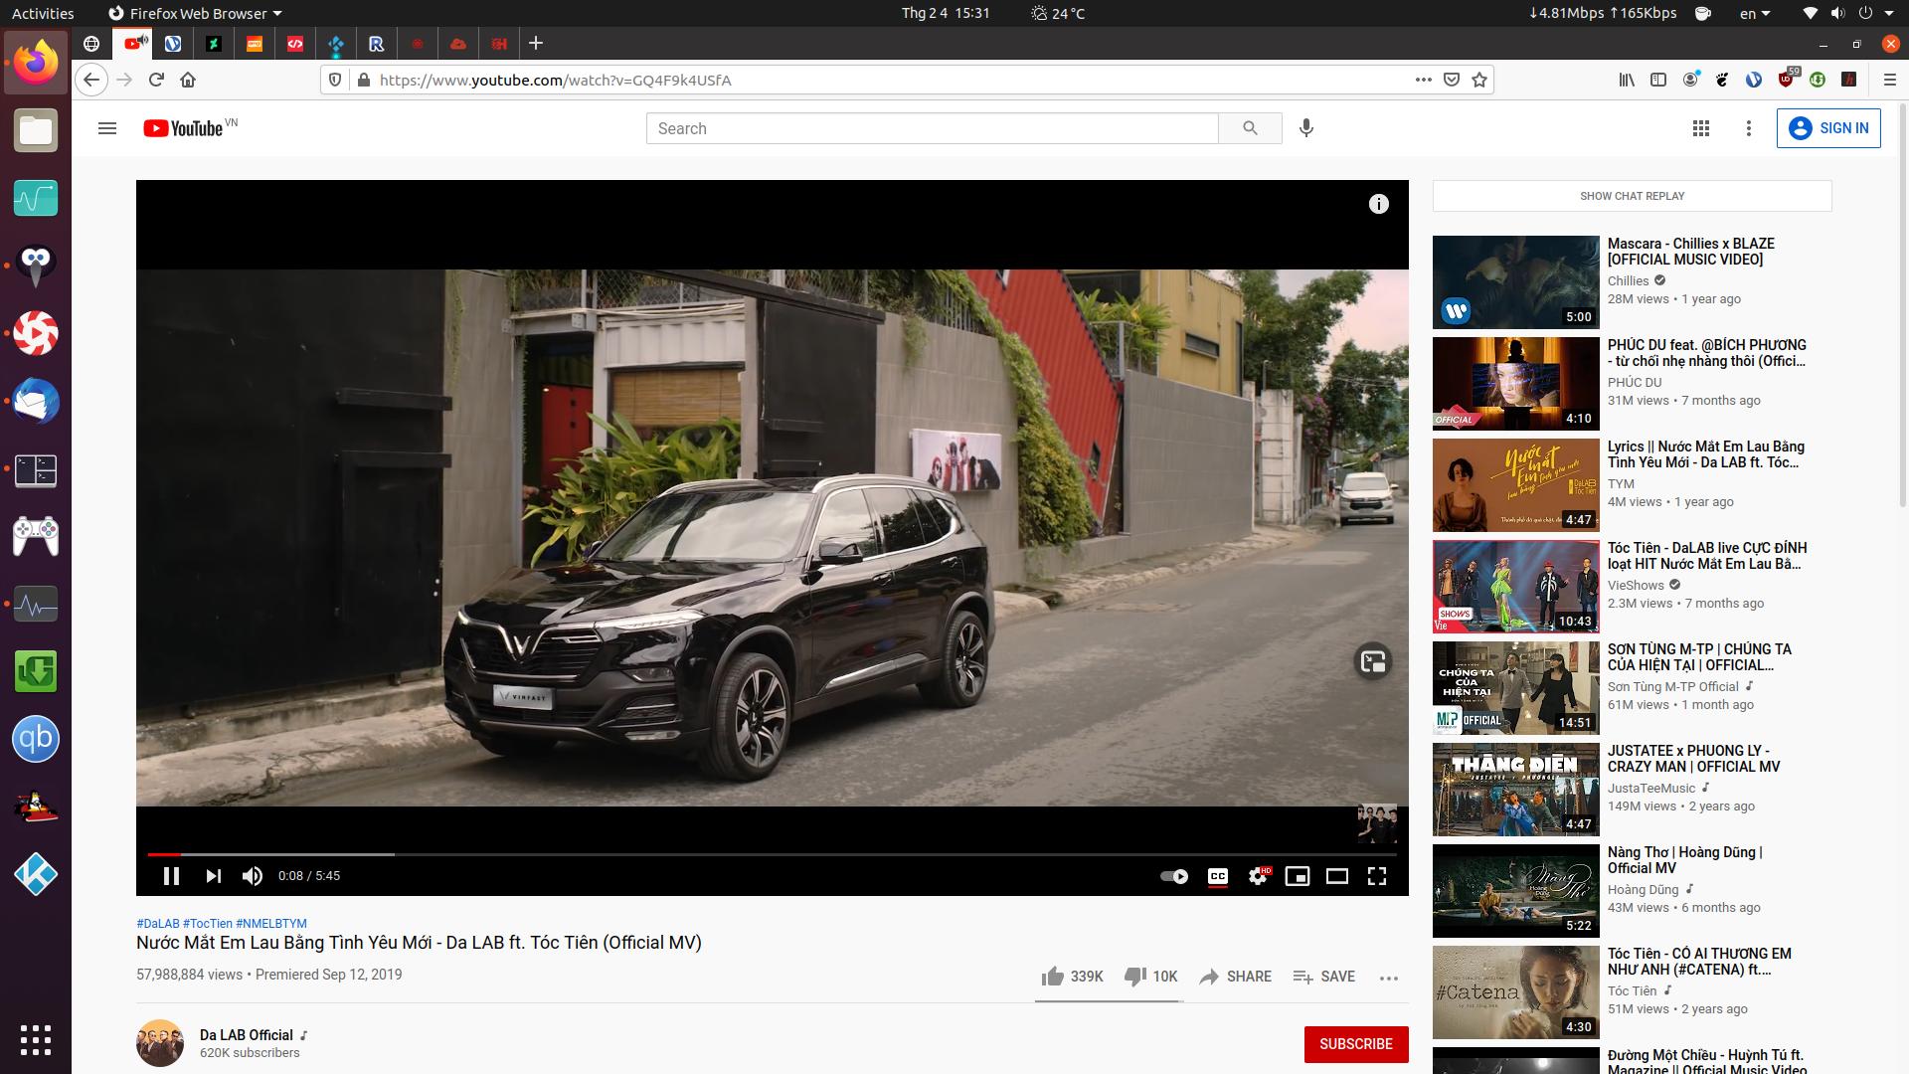Open the JUSTATEE x PHUONG LY Crazy Man title
This screenshot has height=1074, width=1909.
point(1694,759)
